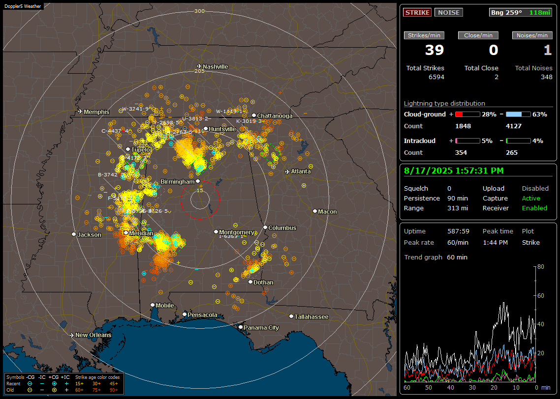The height and width of the screenshot is (399, 560).
Task: Click the Jackson city marker
Action: [74, 234]
